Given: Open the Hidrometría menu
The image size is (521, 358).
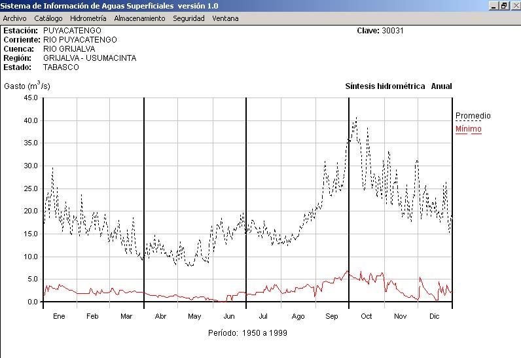Looking at the screenshot, I should click(x=88, y=18).
